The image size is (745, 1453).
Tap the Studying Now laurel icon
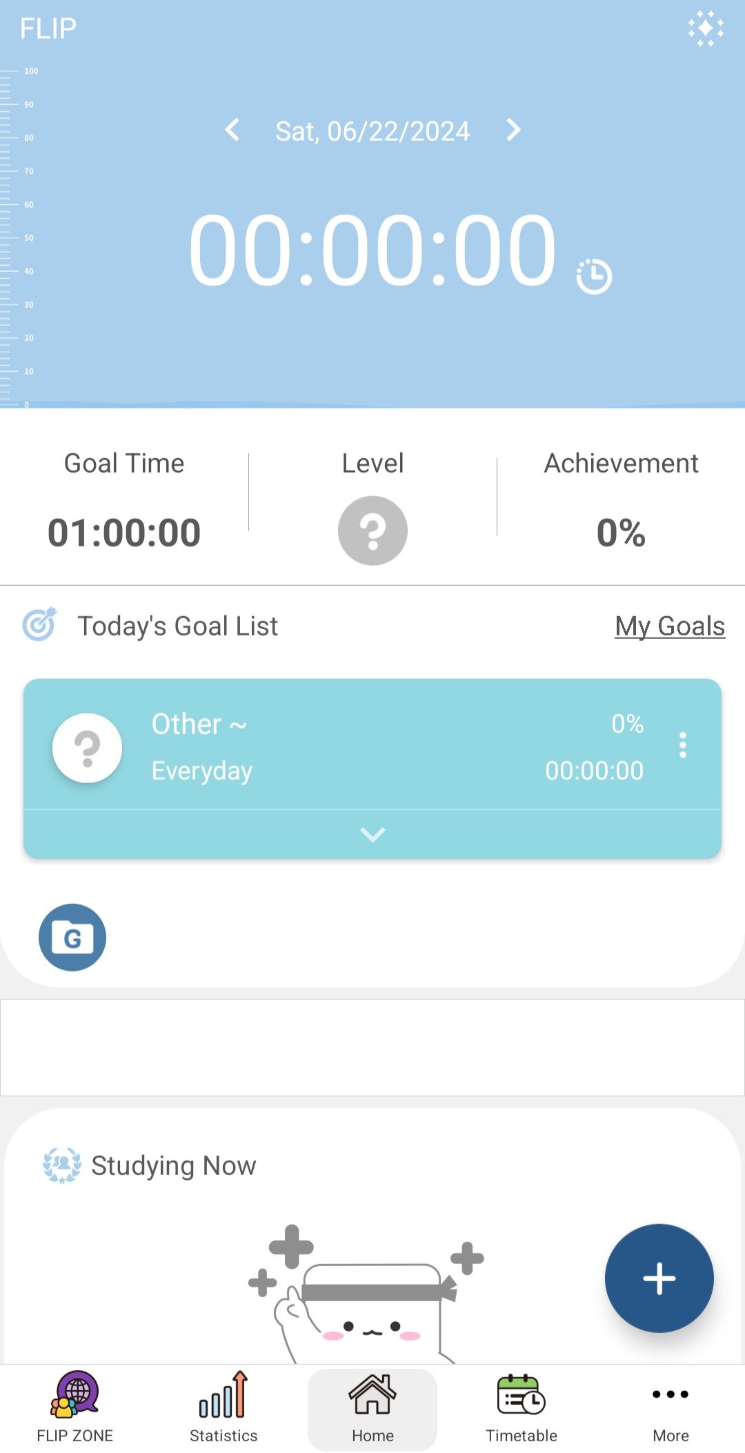tap(62, 1165)
